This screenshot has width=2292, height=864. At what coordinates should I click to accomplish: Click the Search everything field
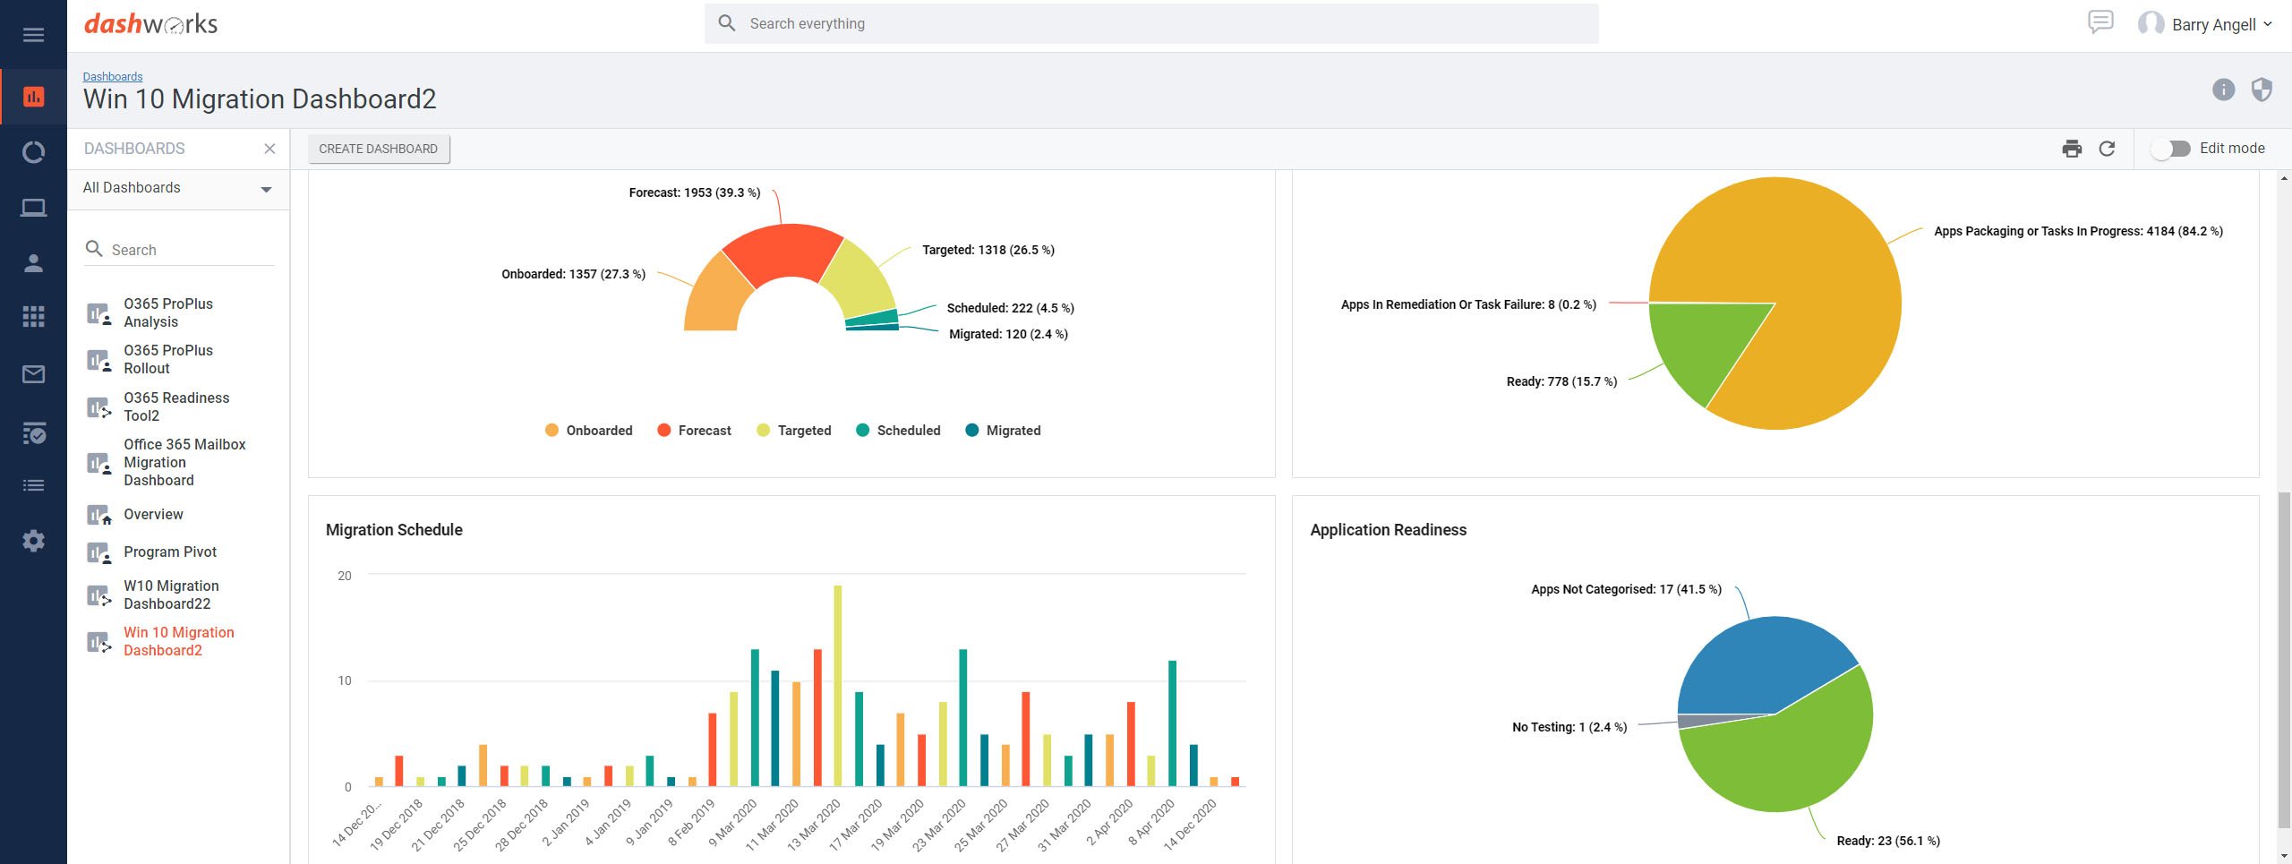point(1151,23)
